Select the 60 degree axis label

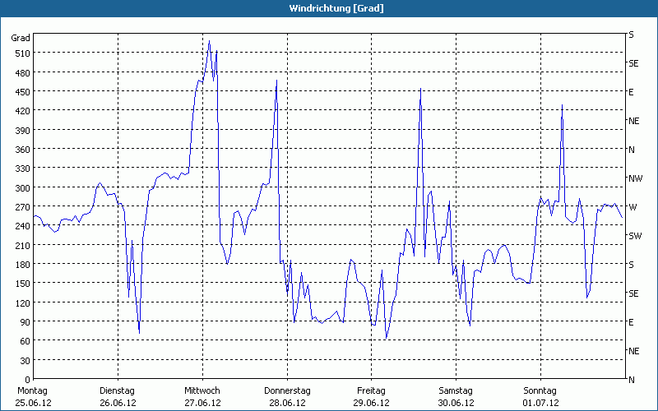point(25,341)
